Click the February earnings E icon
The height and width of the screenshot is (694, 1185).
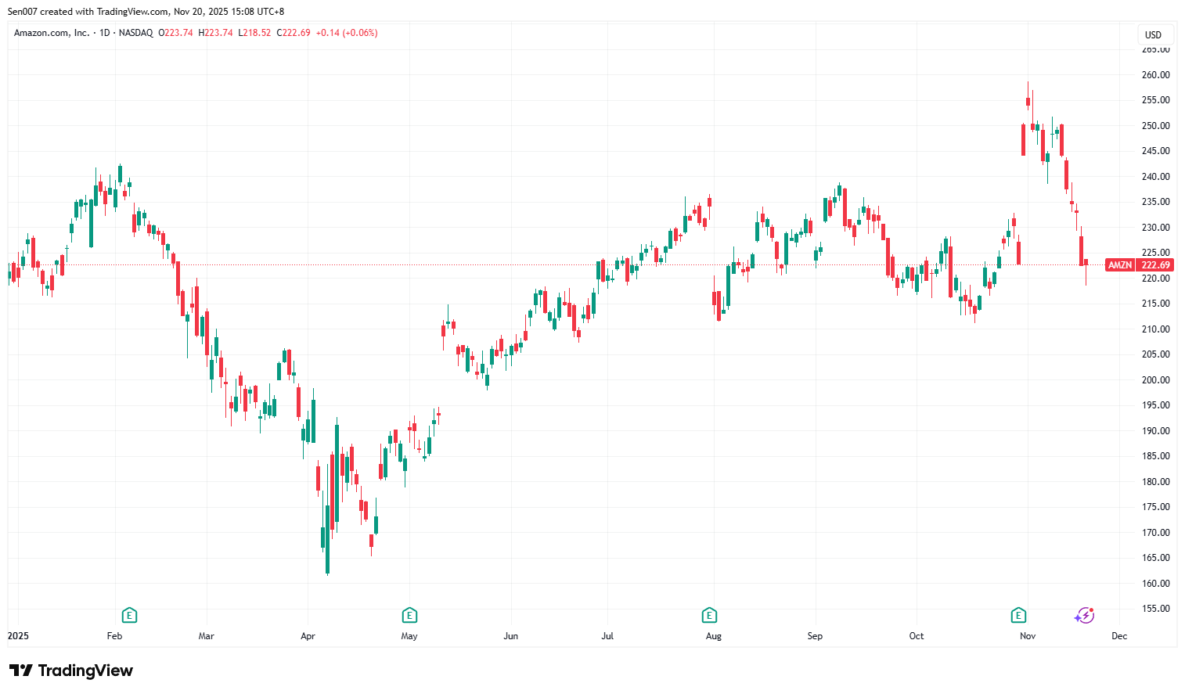[x=130, y=616]
